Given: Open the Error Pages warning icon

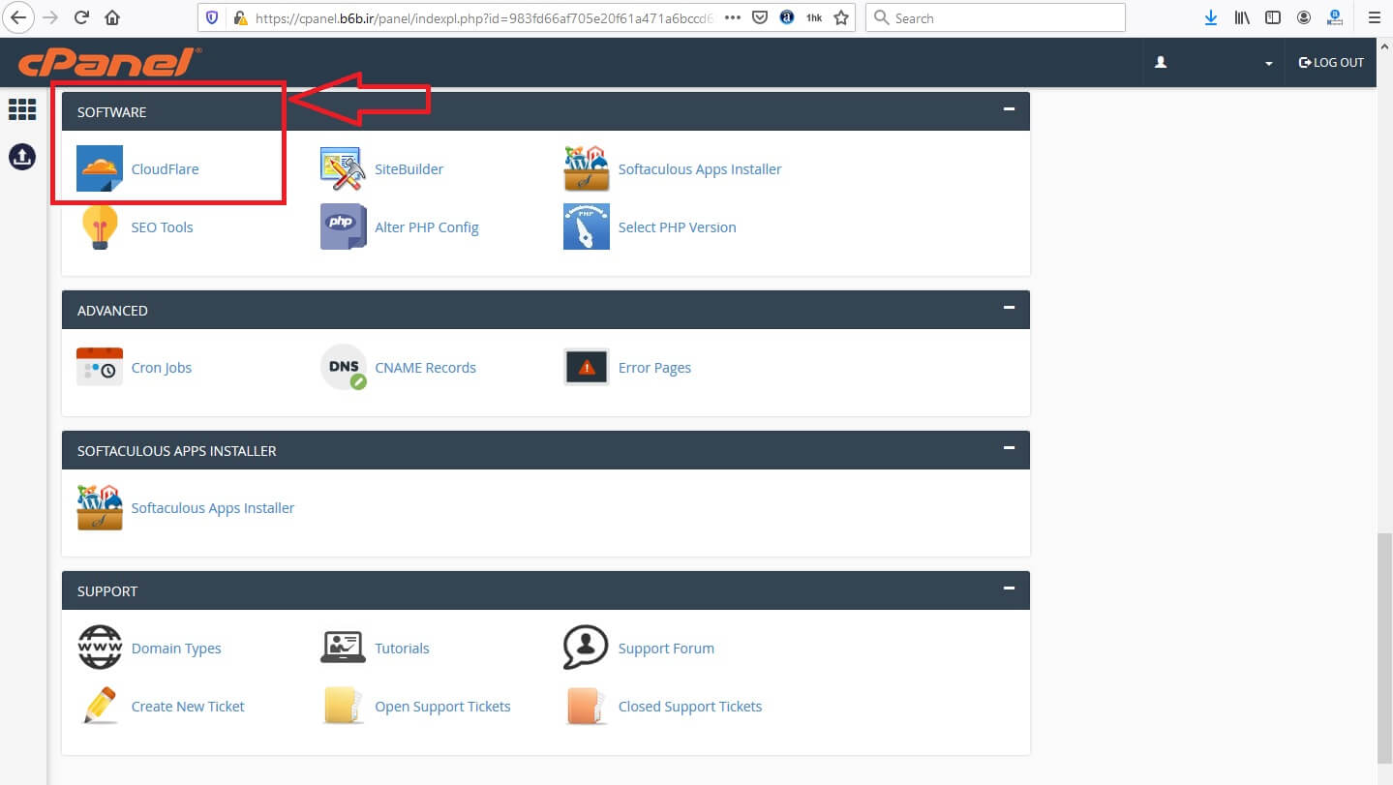Looking at the screenshot, I should coord(587,368).
